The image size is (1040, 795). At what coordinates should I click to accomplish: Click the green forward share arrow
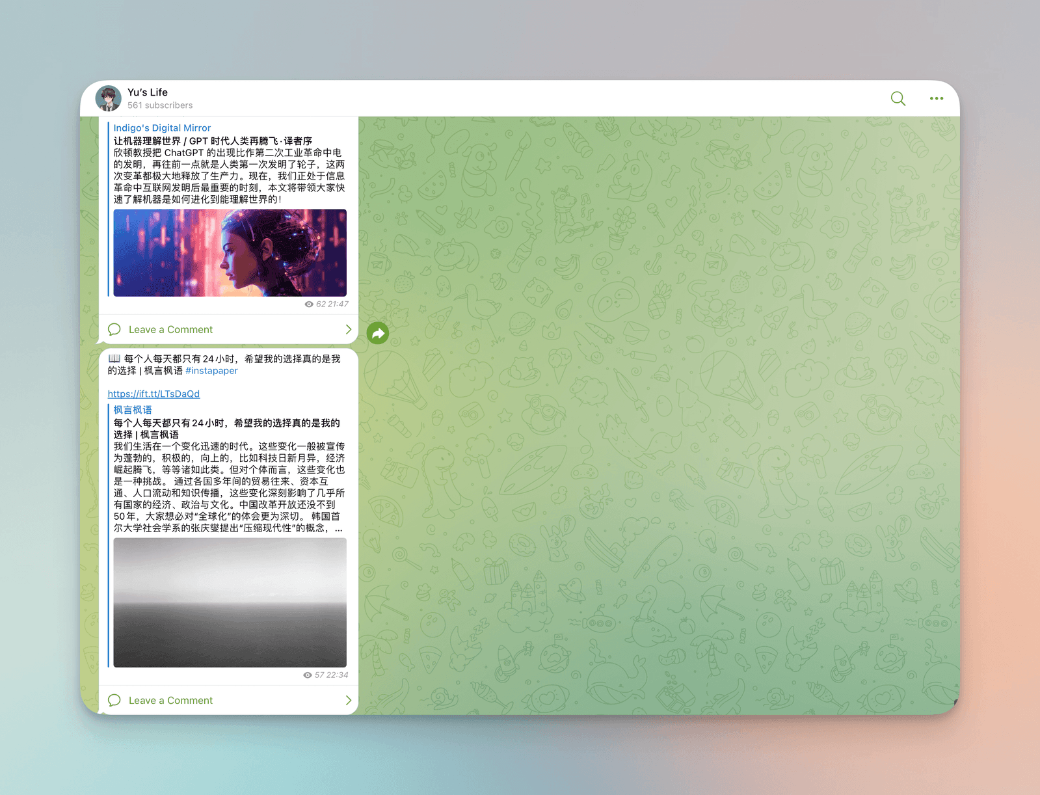378,333
